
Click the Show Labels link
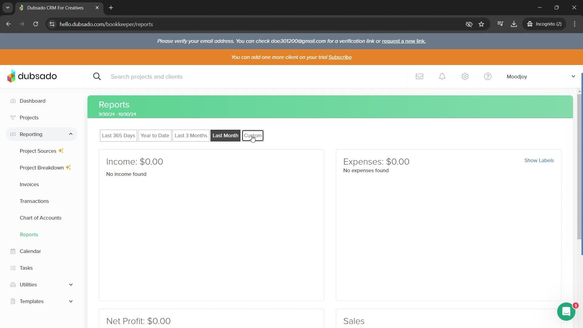[539, 160]
